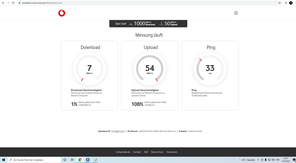Viewport: 296px width, 163px height.
Task: Open the volume tray icon
Action: point(273,160)
